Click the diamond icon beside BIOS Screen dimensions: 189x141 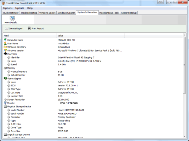[9, 85]
